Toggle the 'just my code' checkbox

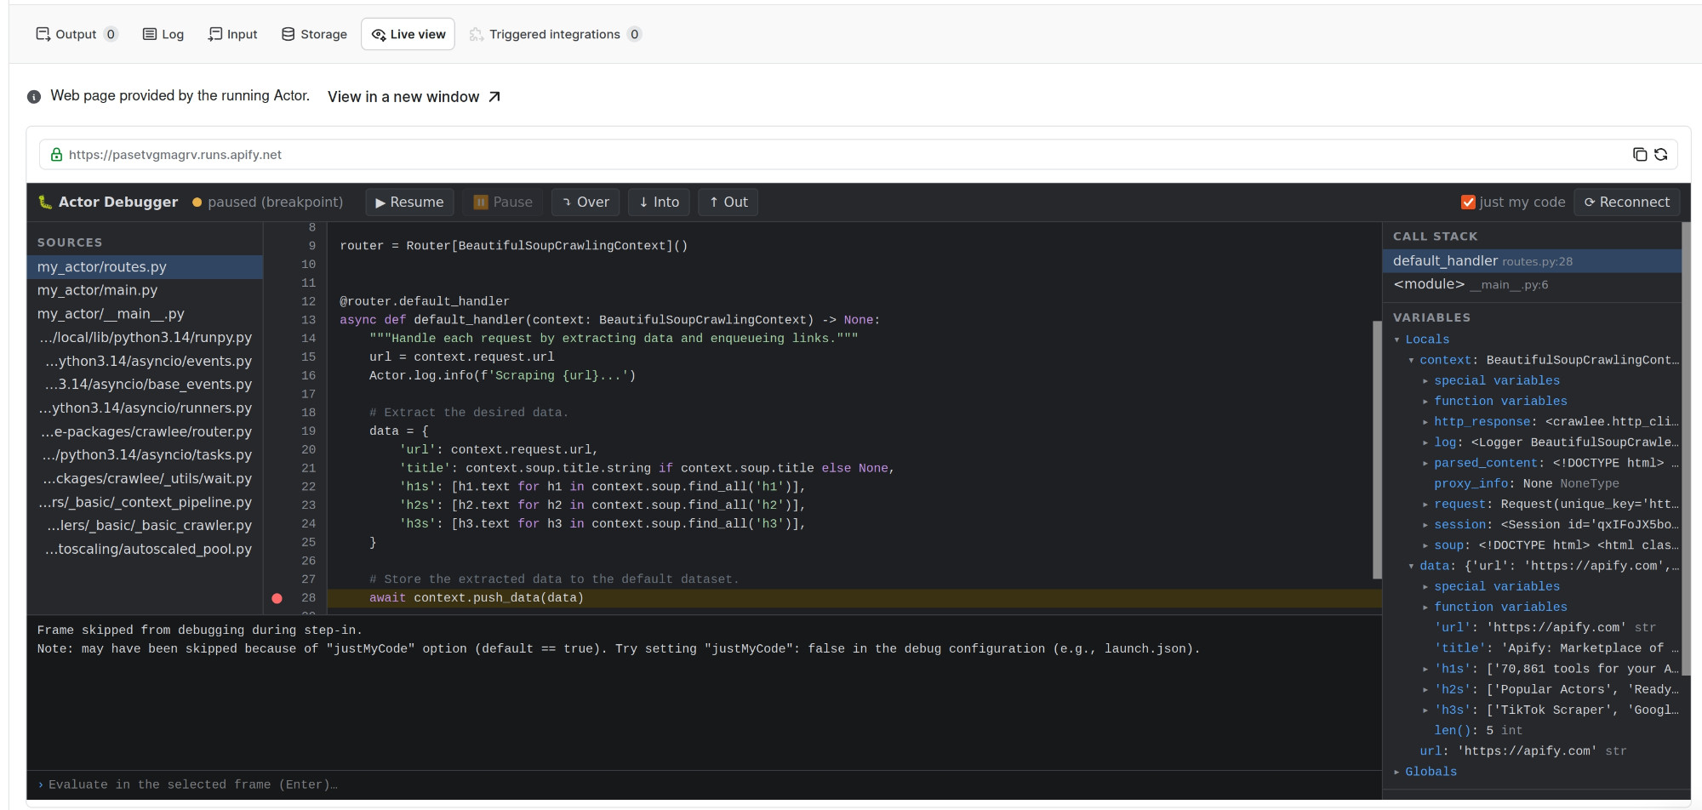1468,202
